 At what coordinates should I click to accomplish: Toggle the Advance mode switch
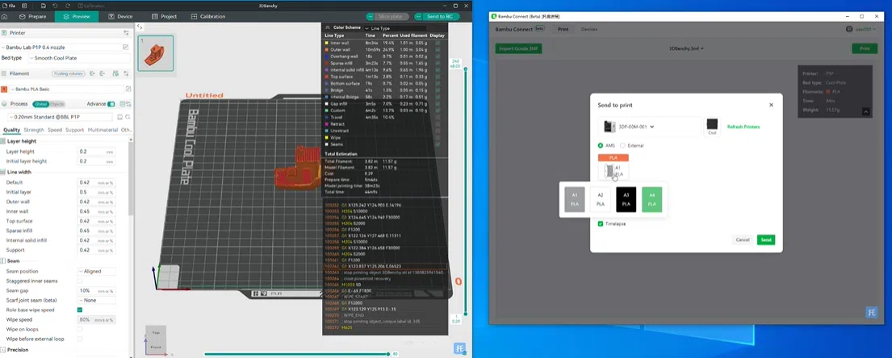click(111, 104)
